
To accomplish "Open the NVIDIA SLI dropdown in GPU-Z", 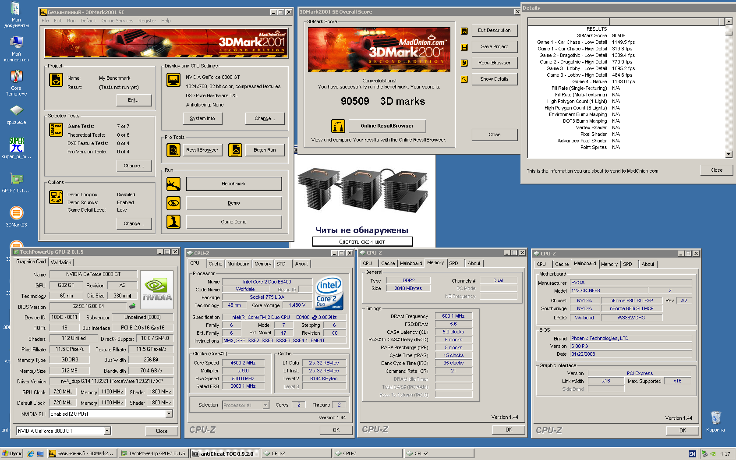I will 169,414.
